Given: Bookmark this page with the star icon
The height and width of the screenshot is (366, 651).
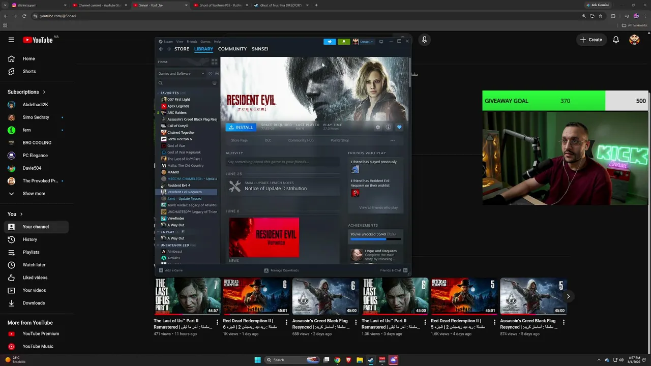Looking at the screenshot, I should [601, 16].
